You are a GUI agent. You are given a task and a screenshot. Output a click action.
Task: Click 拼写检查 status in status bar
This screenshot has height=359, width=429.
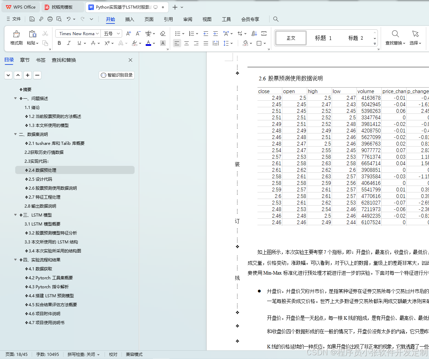(x=83, y=354)
